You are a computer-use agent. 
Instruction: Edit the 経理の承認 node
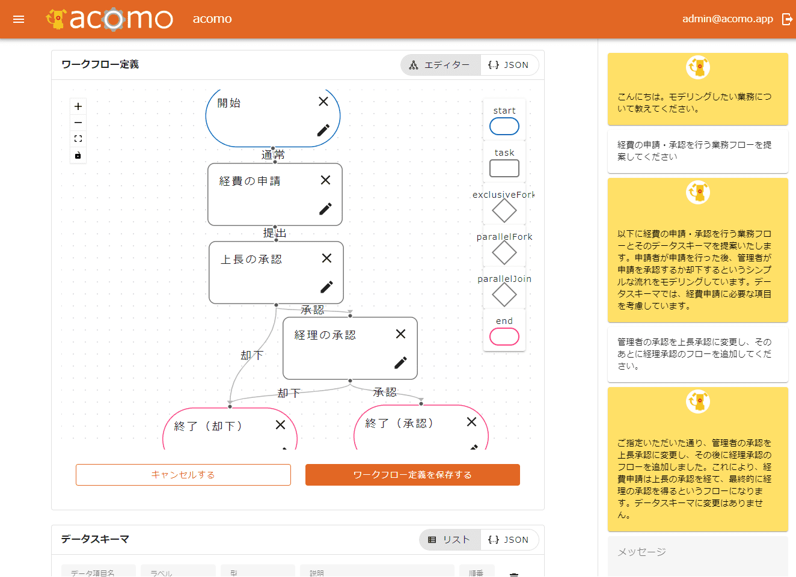point(400,362)
